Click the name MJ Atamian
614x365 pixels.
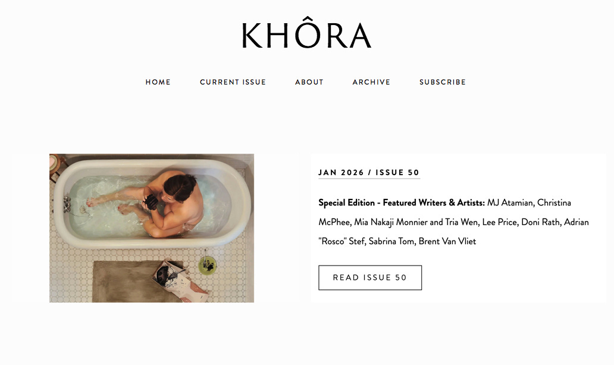(x=510, y=202)
